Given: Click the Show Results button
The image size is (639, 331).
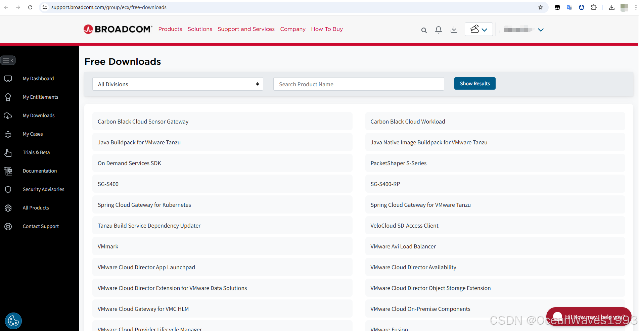Looking at the screenshot, I should (475, 84).
